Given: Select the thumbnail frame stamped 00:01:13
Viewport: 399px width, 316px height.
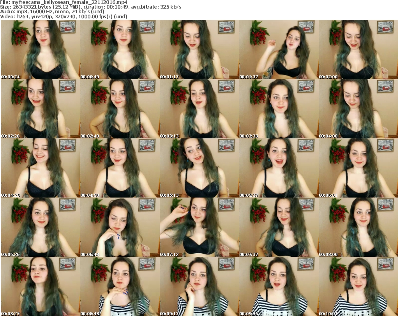Looking at the screenshot, I should (199, 49).
